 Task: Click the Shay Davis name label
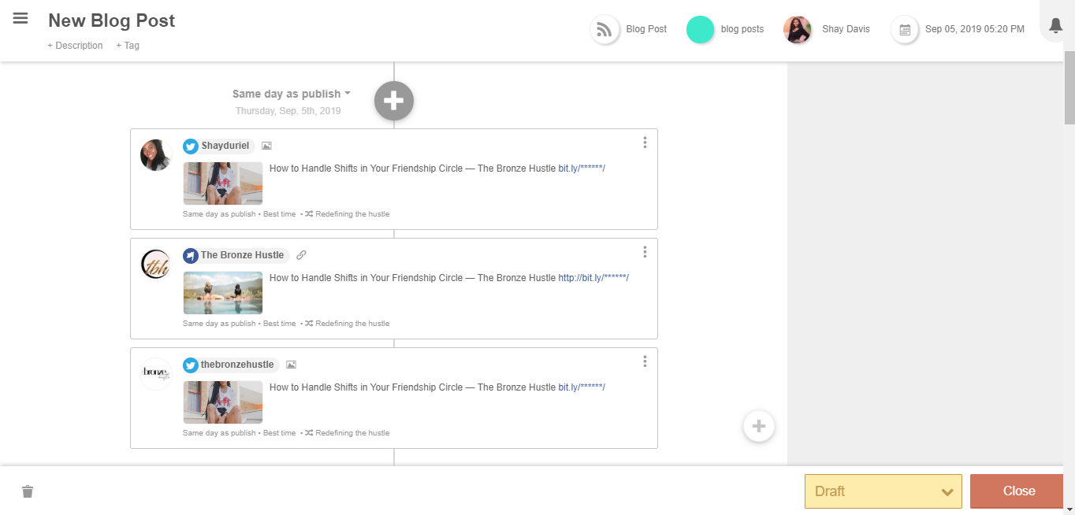[x=846, y=29]
